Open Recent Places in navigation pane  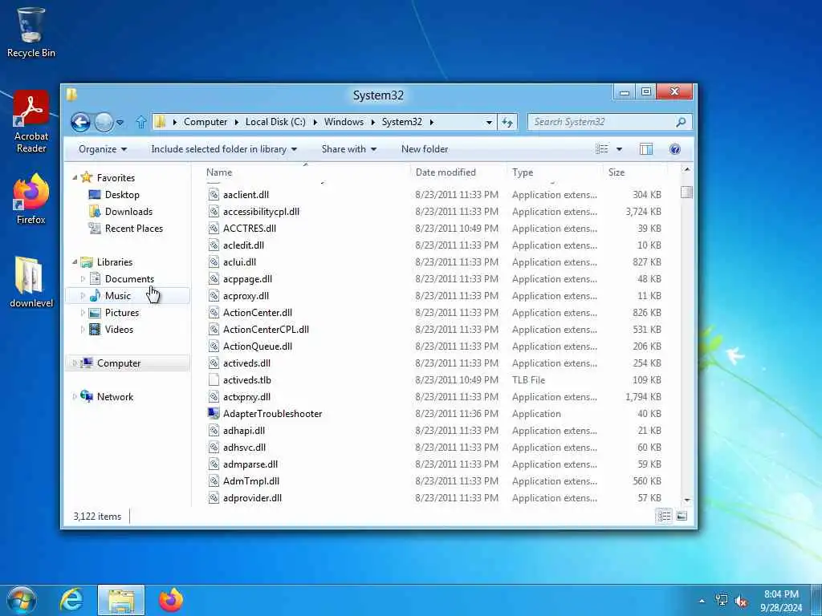click(x=134, y=229)
